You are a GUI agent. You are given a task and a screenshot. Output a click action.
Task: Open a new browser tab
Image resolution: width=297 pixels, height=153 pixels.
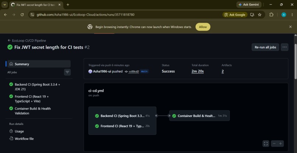tap(68, 5)
